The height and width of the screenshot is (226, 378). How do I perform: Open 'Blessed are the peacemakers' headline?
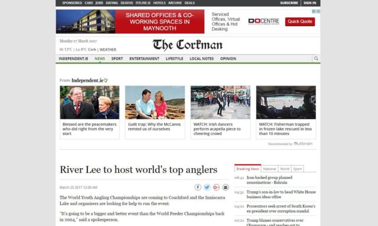point(89,129)
